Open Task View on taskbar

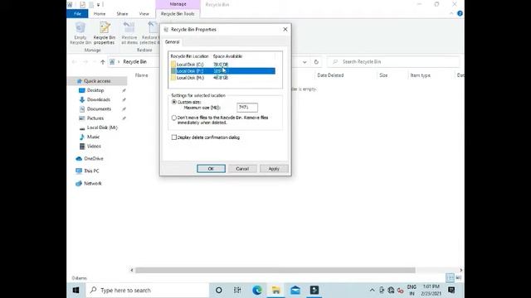(x=237, y=291)
